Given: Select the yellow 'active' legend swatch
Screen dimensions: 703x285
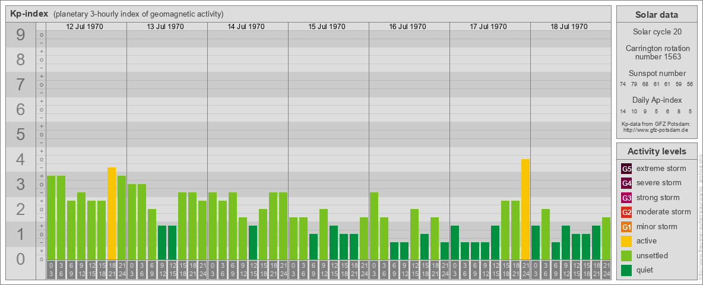Looking at the screenshot, I should pyautogui.click(x=626, y=241).
